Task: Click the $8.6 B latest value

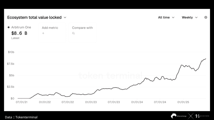Action: 19,33
